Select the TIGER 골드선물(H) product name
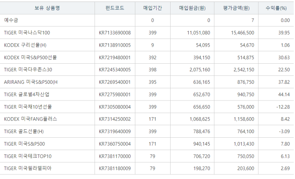 pyautogui.click(x=24, y=131)
